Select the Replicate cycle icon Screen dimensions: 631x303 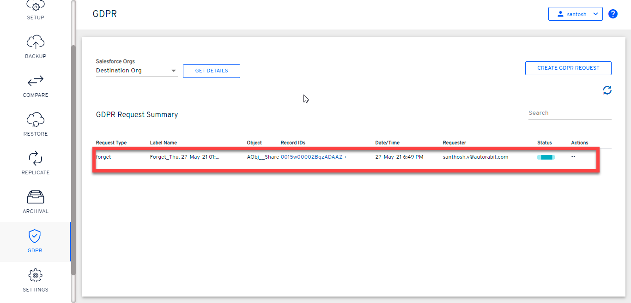click(35, 159)
